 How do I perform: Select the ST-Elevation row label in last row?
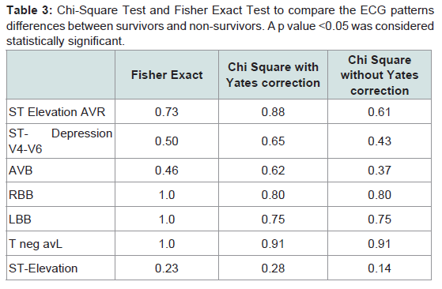pos(43,268)
